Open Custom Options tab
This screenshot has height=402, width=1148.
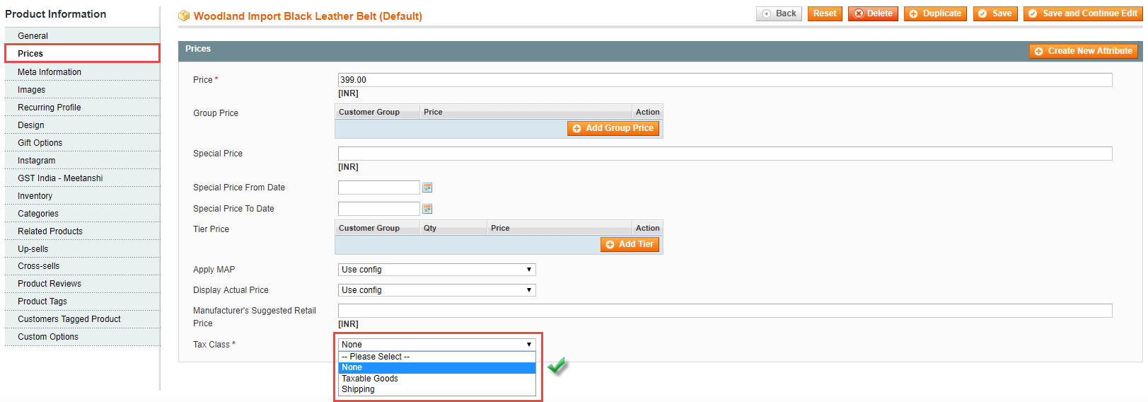[x=82, y=337]
